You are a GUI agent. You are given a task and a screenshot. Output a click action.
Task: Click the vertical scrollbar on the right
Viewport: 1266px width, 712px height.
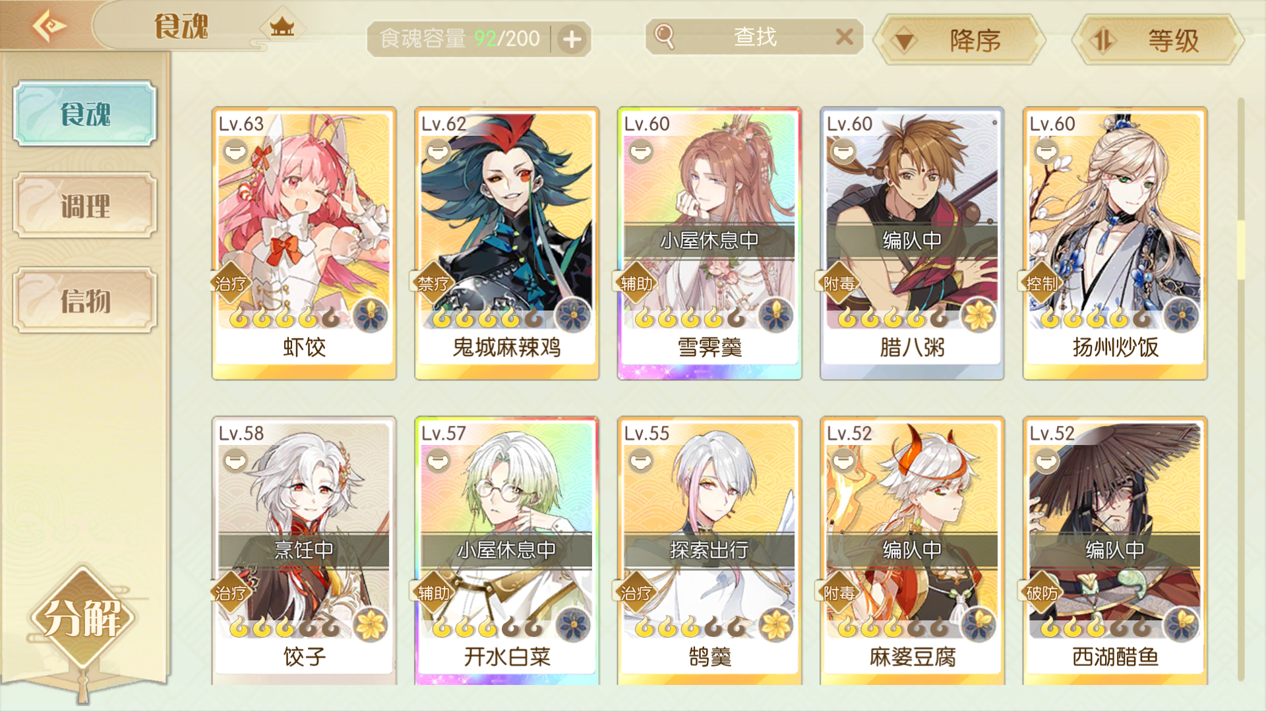(1240, 389)
